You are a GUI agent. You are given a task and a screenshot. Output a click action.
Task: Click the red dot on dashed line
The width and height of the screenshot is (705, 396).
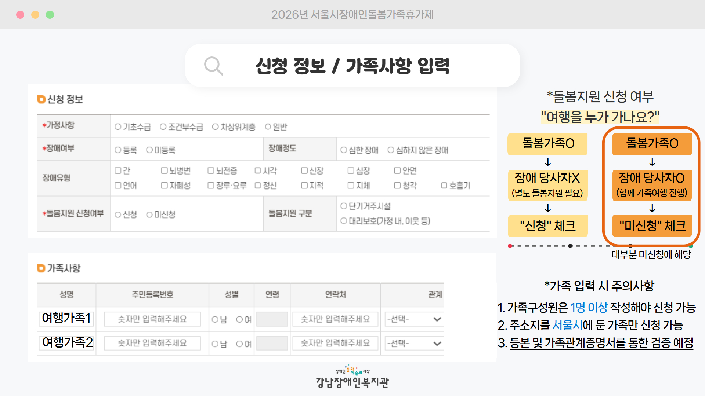510,246
